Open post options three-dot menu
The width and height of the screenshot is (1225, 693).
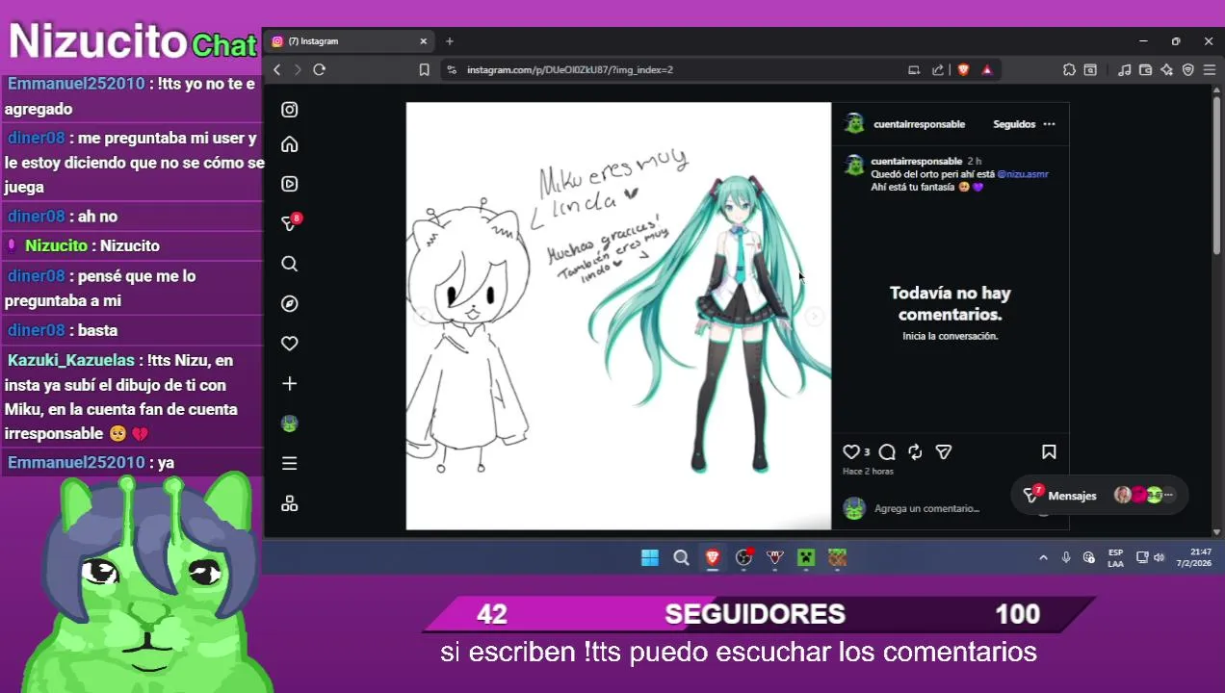pos(1049,124)
